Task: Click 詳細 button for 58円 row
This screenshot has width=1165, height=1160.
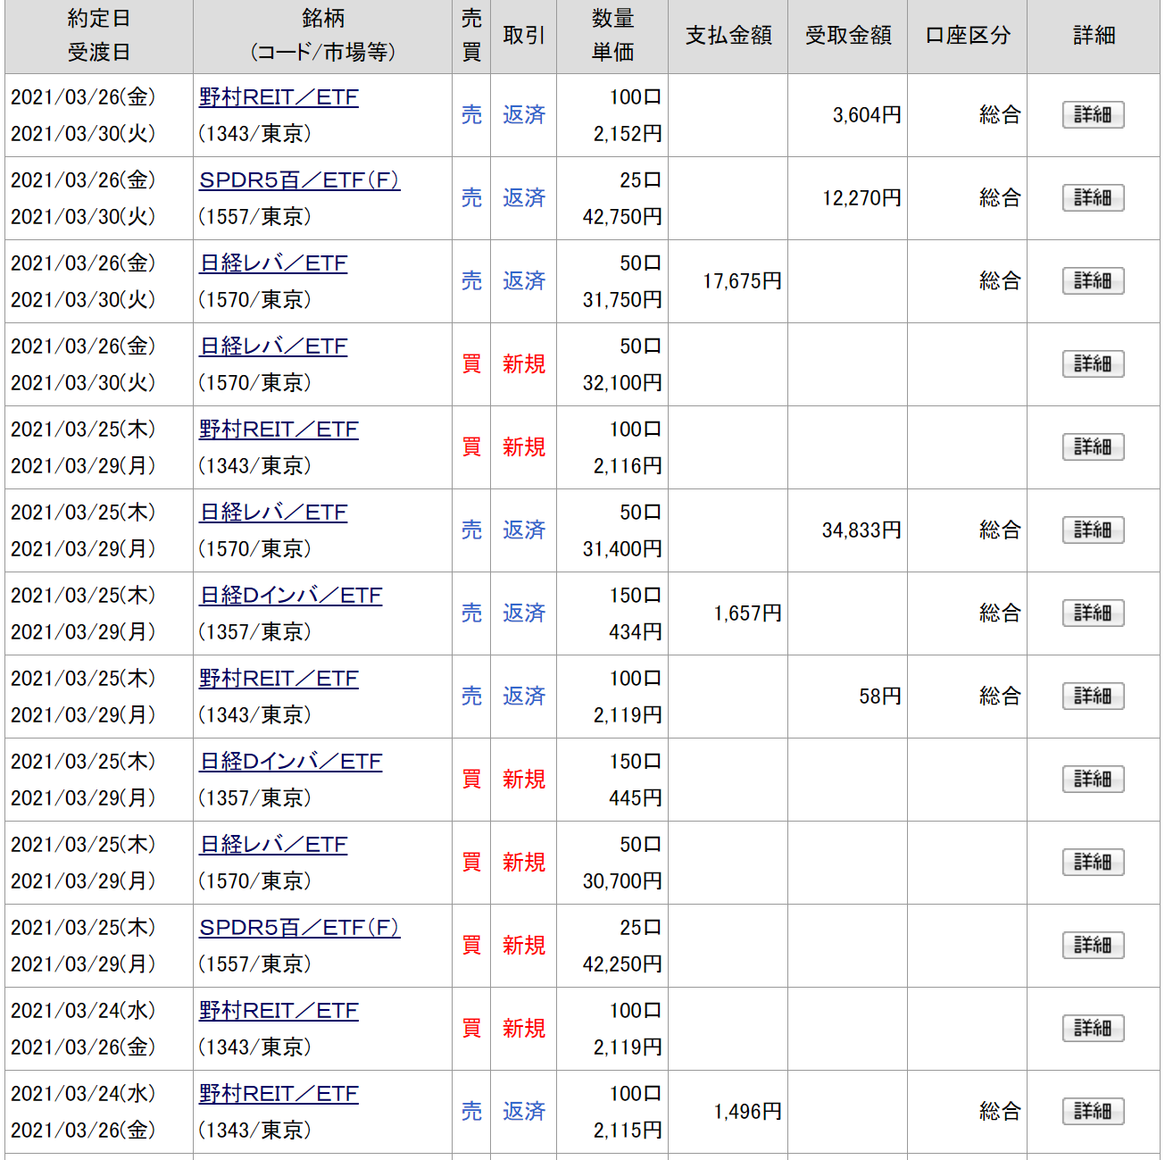Action: [x=1093, y=697]
